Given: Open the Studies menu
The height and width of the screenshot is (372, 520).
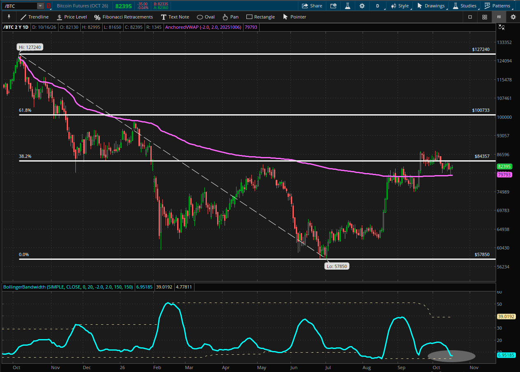Looking at the screenshot, I should pos(465,6).
